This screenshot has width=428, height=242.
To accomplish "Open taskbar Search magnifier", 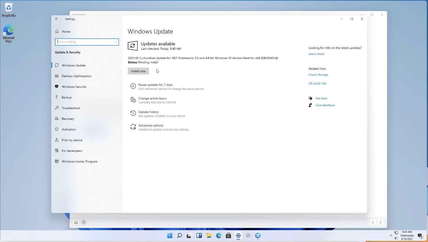I will [179, 236].
